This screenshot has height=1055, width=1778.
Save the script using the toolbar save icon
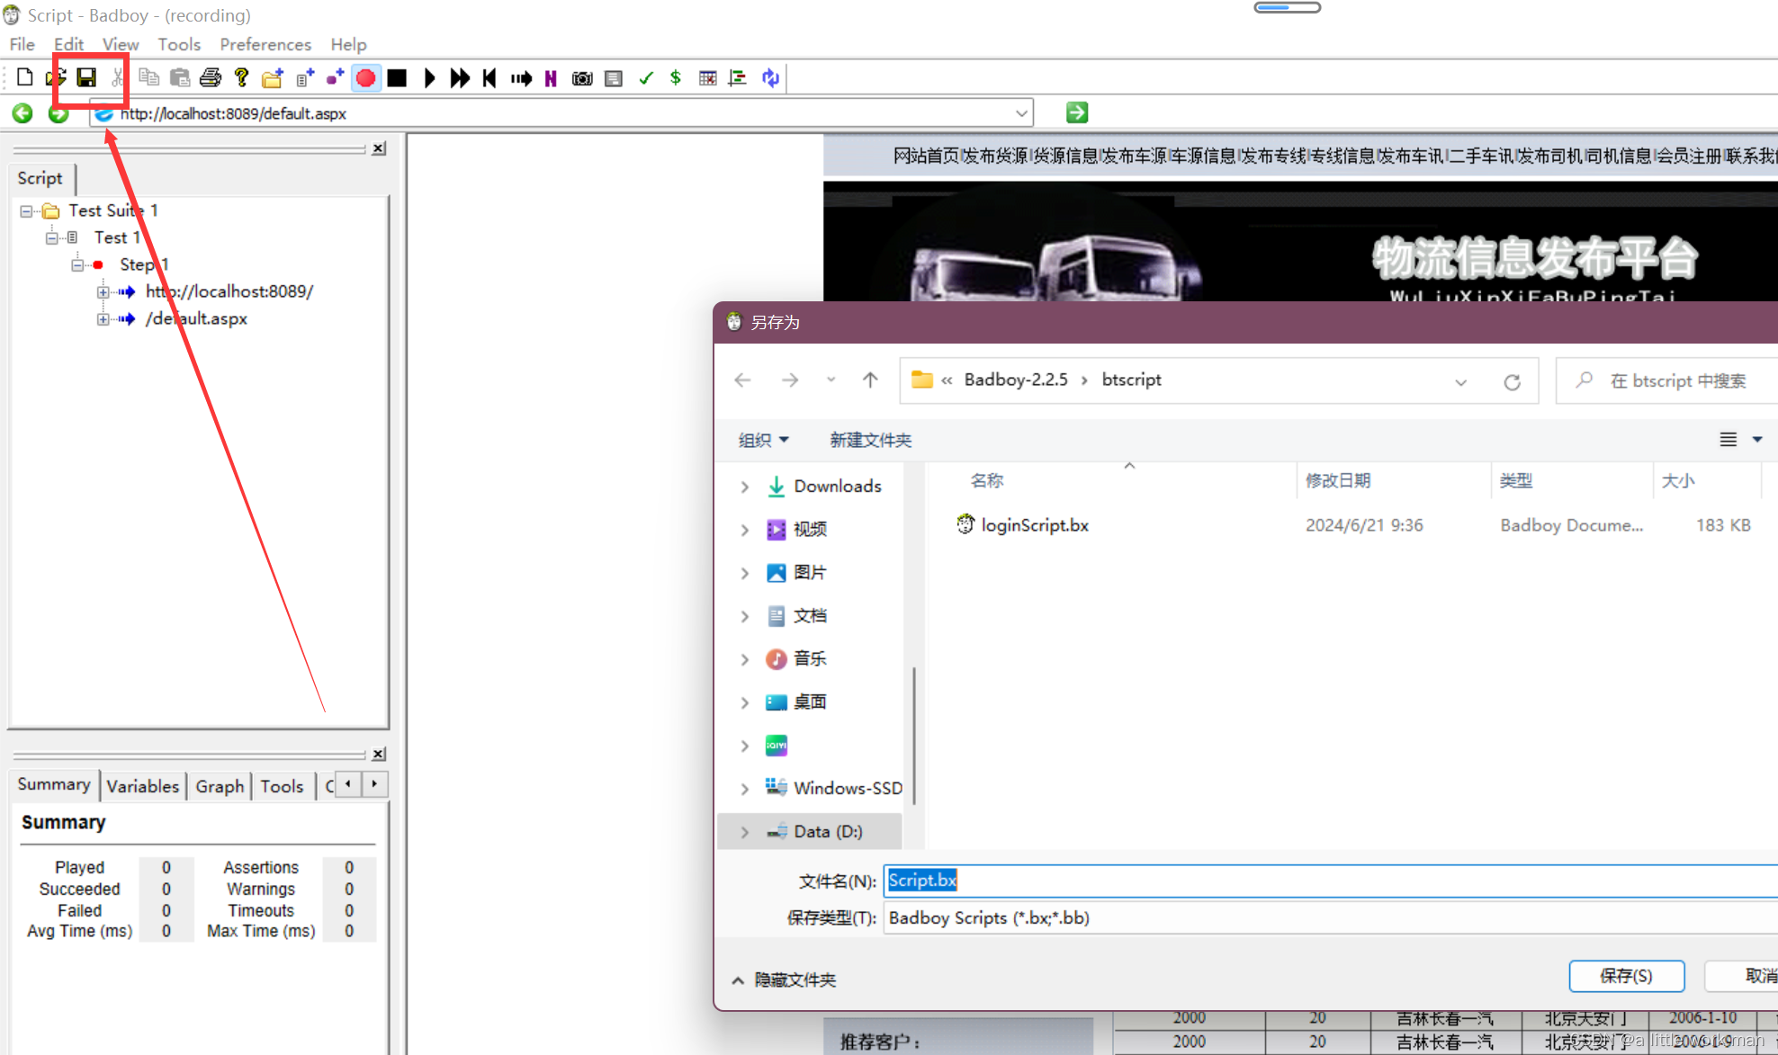[x=87, y=77]
